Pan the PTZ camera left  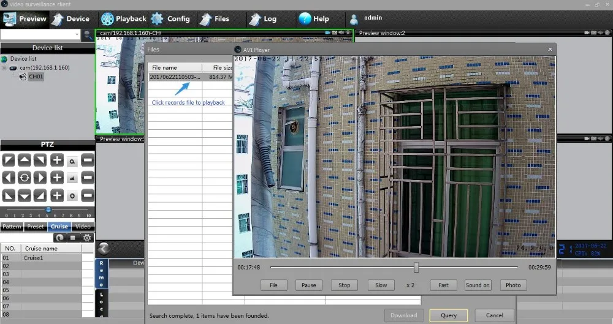click(x=9, y=178)
